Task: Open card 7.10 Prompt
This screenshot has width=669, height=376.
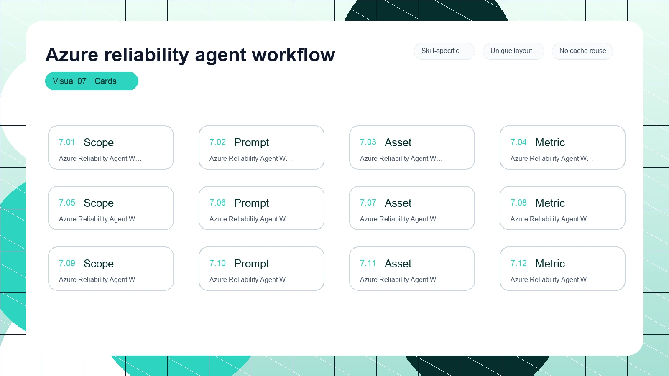Action: (x=261, y=269)
